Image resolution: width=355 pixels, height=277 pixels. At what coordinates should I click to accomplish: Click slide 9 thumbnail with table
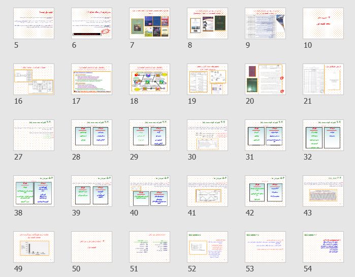coord(265,23)
